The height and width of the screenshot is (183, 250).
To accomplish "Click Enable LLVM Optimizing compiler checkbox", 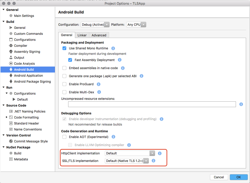I will pyautogui.click(x=70, y=145).
